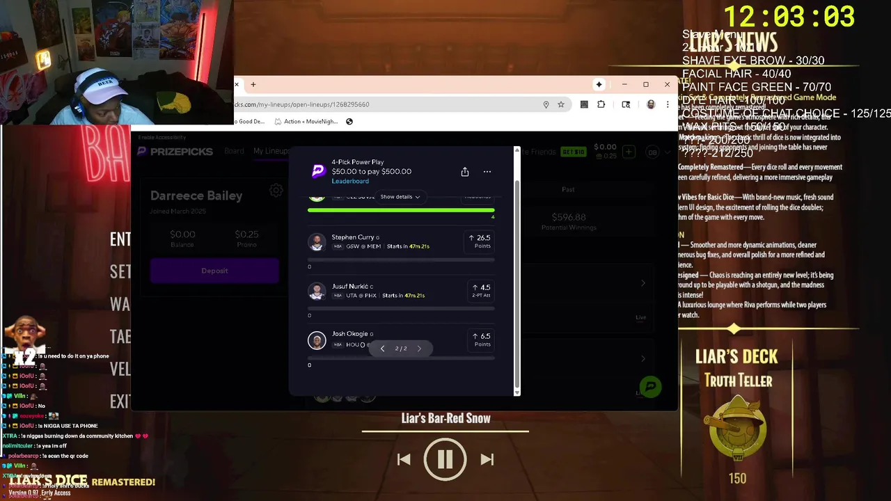Skip to the next music track
891x501 pixels.
(487, 459)
